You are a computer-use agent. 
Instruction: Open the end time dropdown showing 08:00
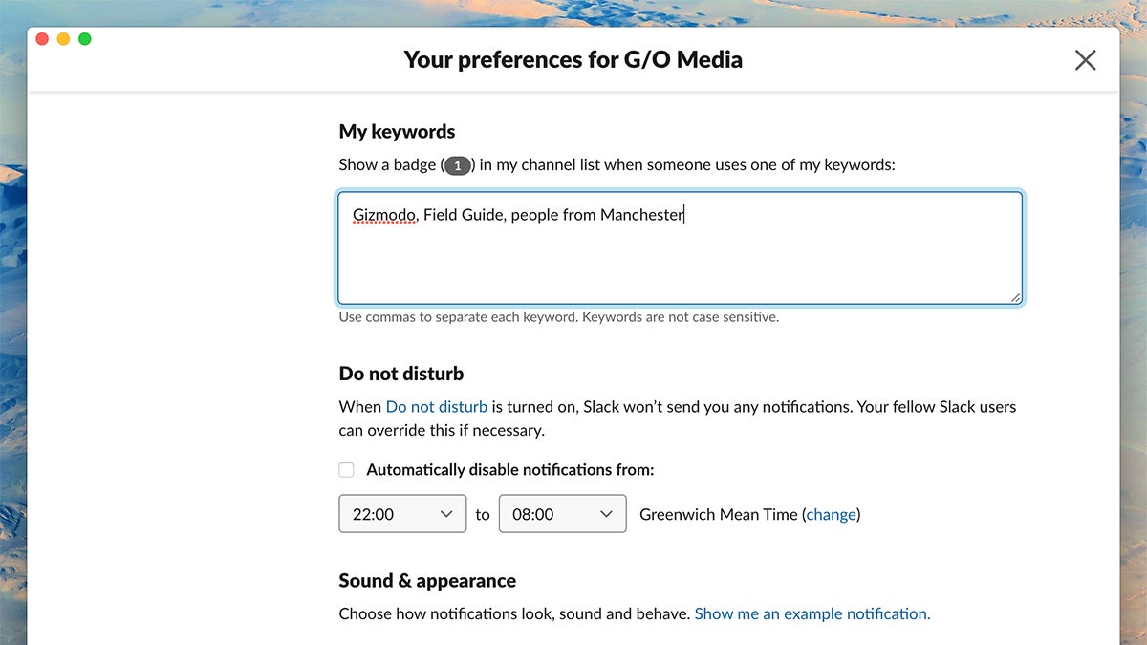point(562,514)
